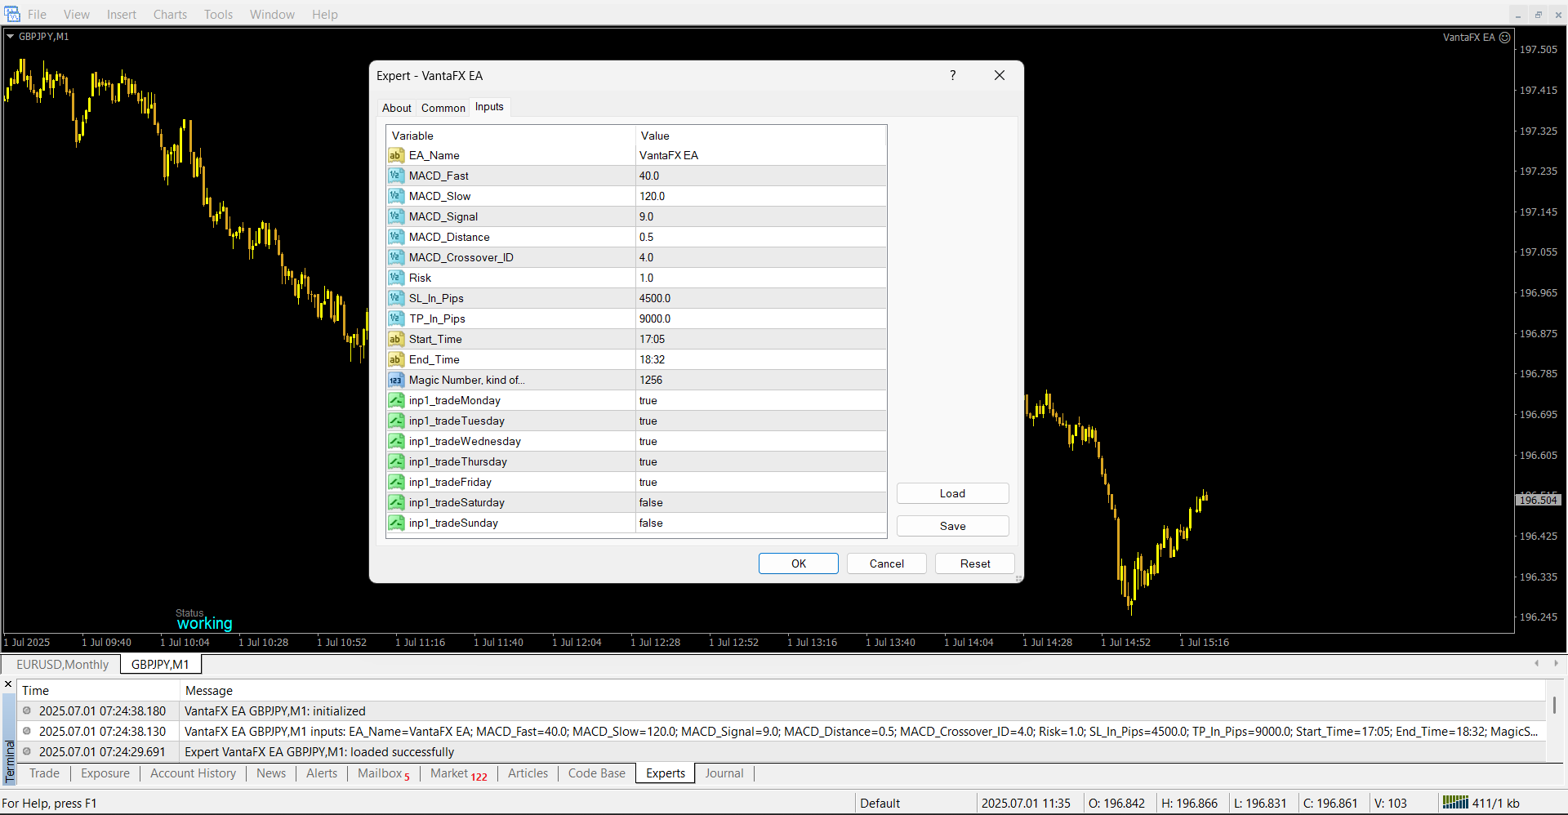Click the Load button
The height and width of the screenshot is (815, 1568).
point(952,493)
